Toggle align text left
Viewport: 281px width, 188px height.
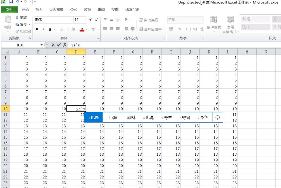click(x=105, y=29)
